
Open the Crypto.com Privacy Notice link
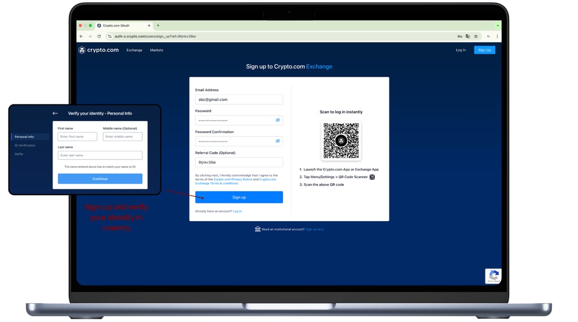[x=233, y=179]
